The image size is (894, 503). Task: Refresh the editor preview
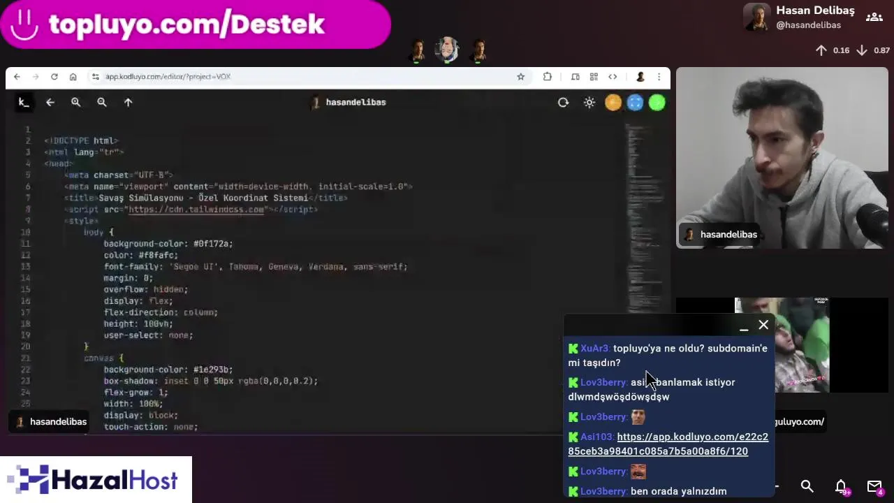pos(563,103)
